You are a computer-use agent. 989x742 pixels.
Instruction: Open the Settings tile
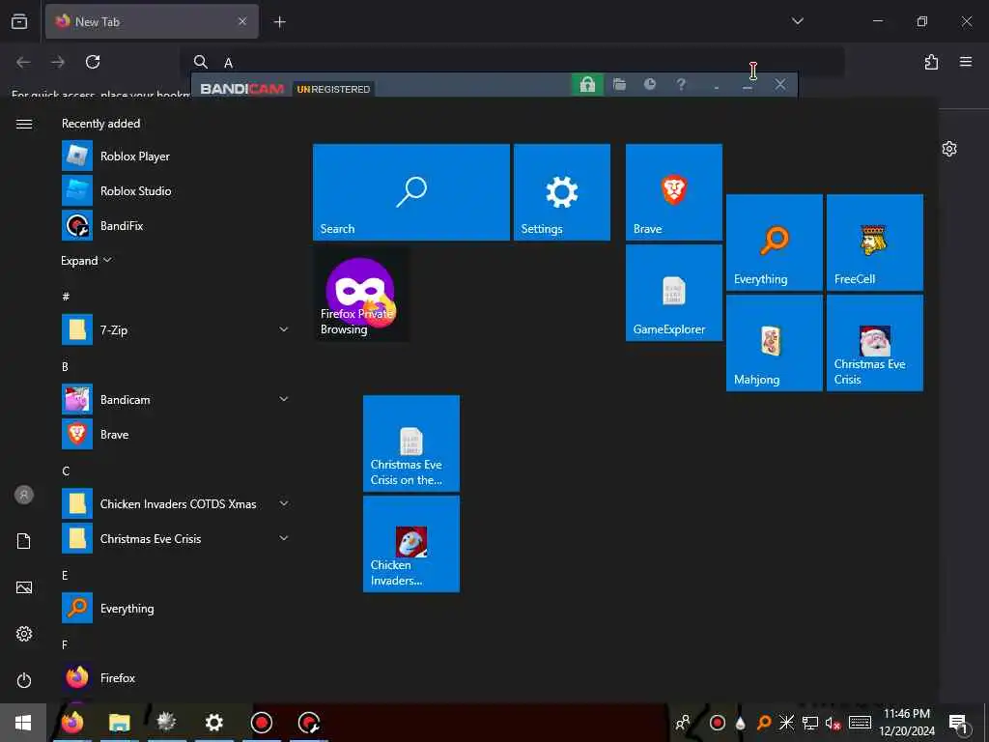pos(562,192)
